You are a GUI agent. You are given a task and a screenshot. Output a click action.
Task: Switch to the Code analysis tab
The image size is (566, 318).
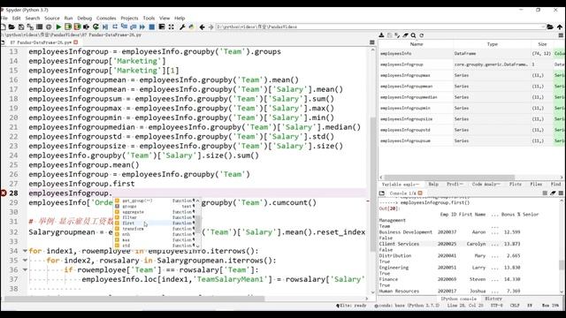tap(486, 185)
